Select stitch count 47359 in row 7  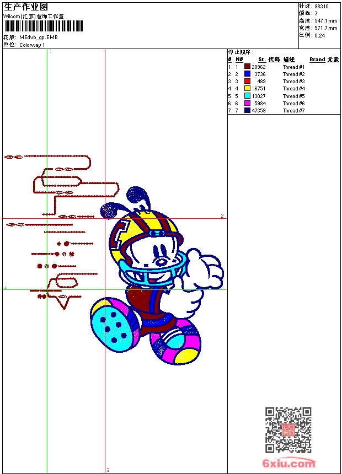point(259,111)
